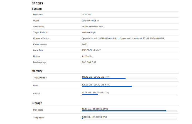Select model value Cudy WR3000S v1

click(x=90, y=21)
